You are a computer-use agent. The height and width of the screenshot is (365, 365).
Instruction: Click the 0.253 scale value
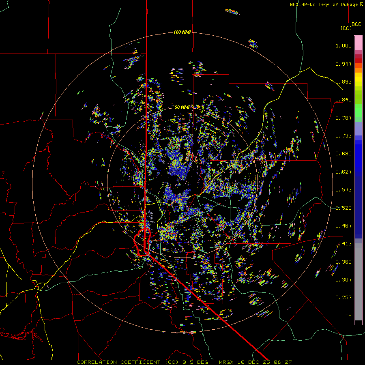344,298
